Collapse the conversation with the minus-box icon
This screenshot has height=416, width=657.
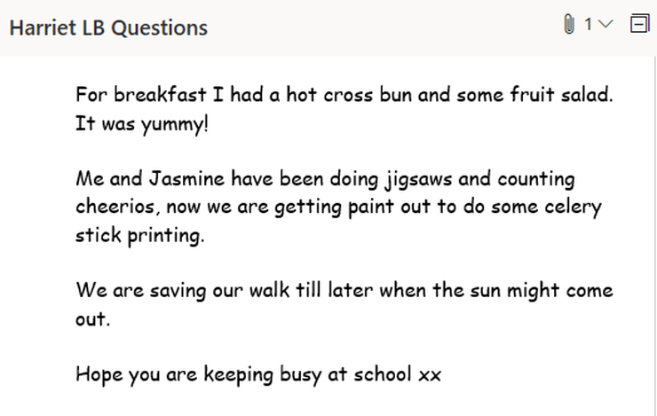point(640,23)
